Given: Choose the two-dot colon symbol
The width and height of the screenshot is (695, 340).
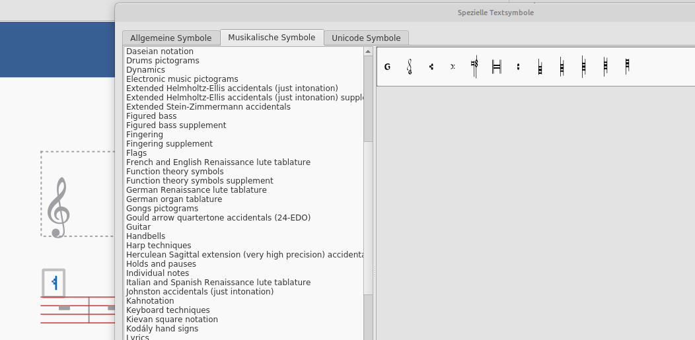Looking at the screenshot, I should point(518,67).
